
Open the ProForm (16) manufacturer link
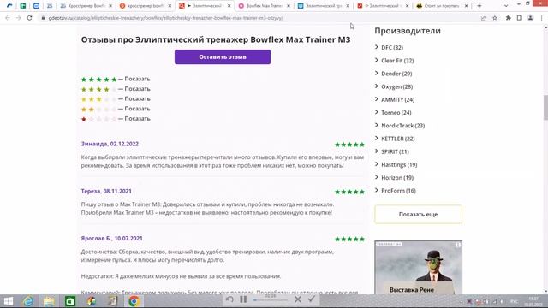coord(398,191)
